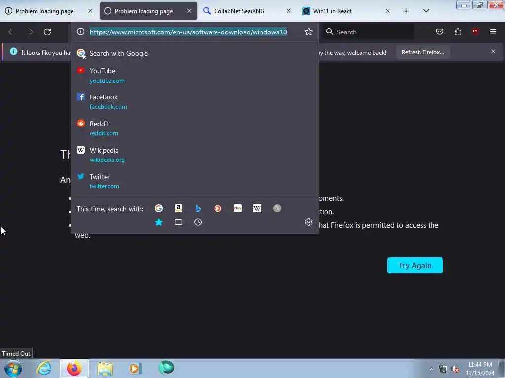Switch to CollabNet SearXNG tab
The width and height of the screenshot is (505, 378).
[x=239, y=11]
